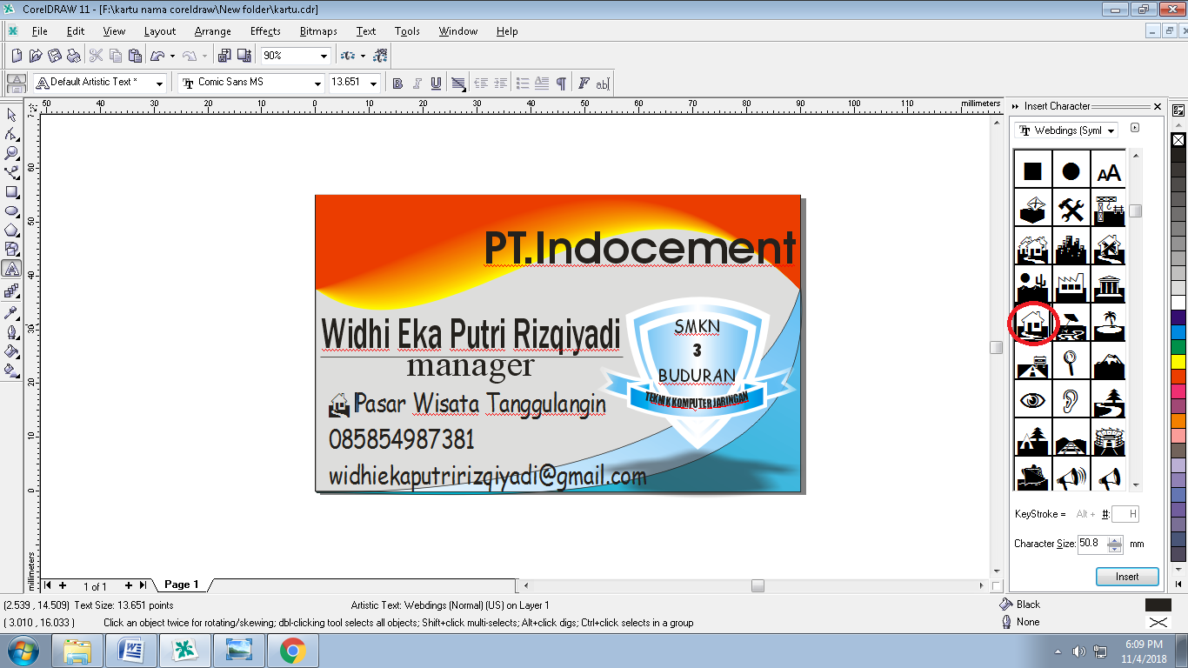This screenshot has height=668, width=1188.
Task: Create a new document
Action: 17,56
